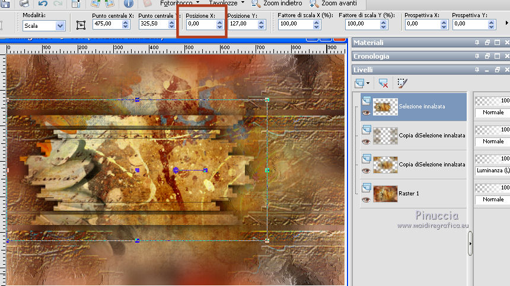Image resolution: width=510 pixels, height=286 pixels.
Task: Click the Prospettiva X field
Action: 422,24
